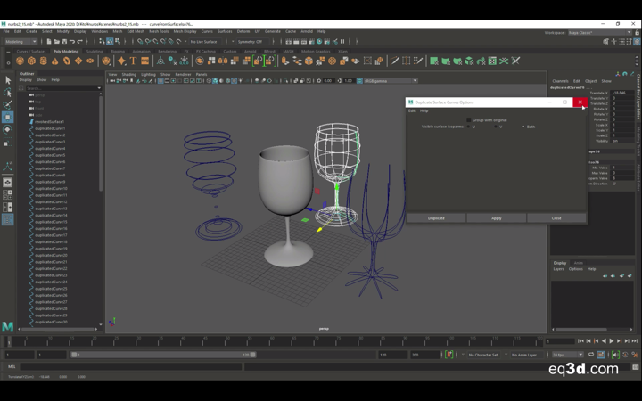This screenshot has width=642, height=401.
Task: Click the Duplicate button in dialog
Action: pos(436,217)
